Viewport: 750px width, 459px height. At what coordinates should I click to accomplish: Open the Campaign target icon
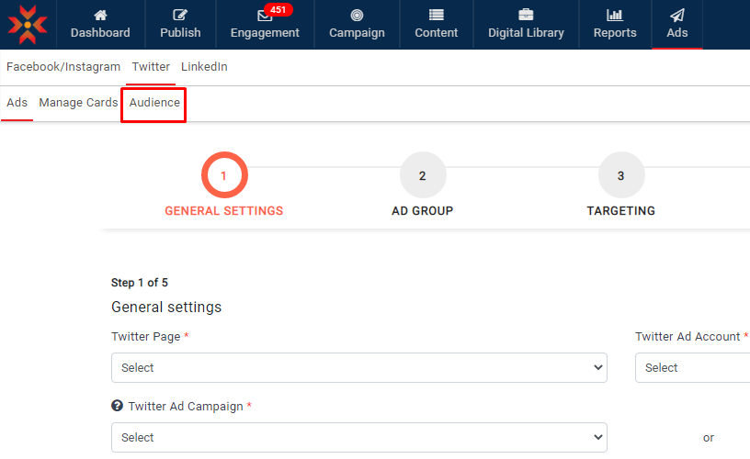(357, 16)
